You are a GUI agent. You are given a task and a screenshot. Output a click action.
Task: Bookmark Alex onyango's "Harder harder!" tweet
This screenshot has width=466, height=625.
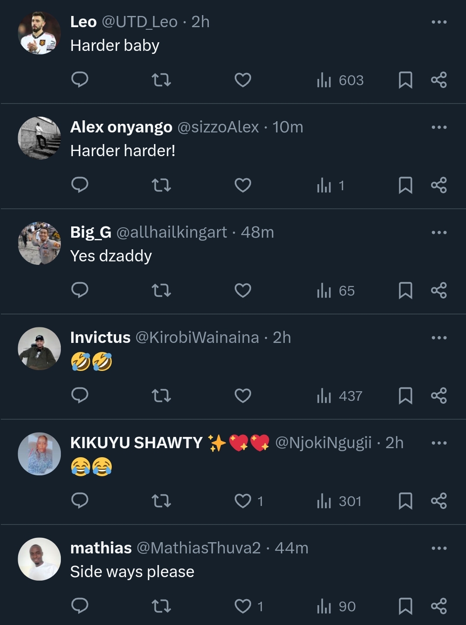tap(405, 185)
